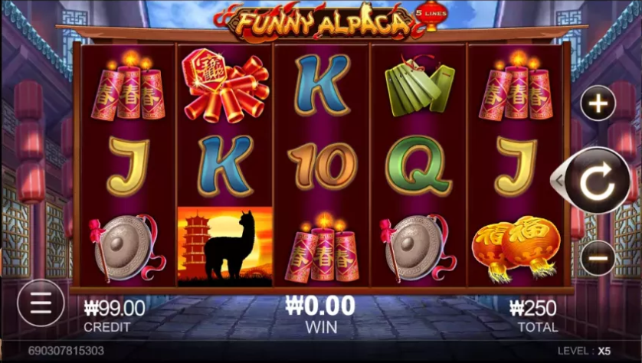This screenshot has height=363, width=642.
Task: Click the green bamboo slips symbol
Action: click(x=418, y=87)
